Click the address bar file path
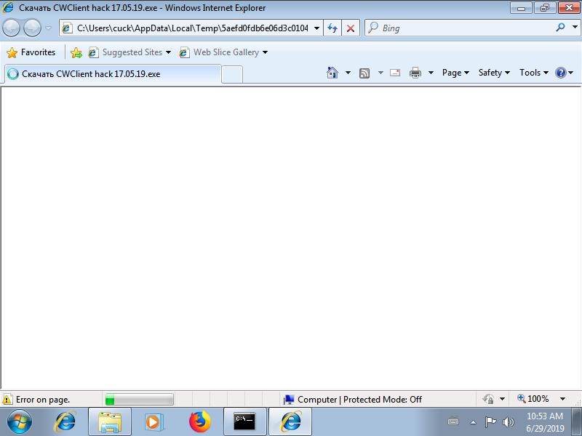The width and height of the screenshot is (582, 436). click(192, 28)
